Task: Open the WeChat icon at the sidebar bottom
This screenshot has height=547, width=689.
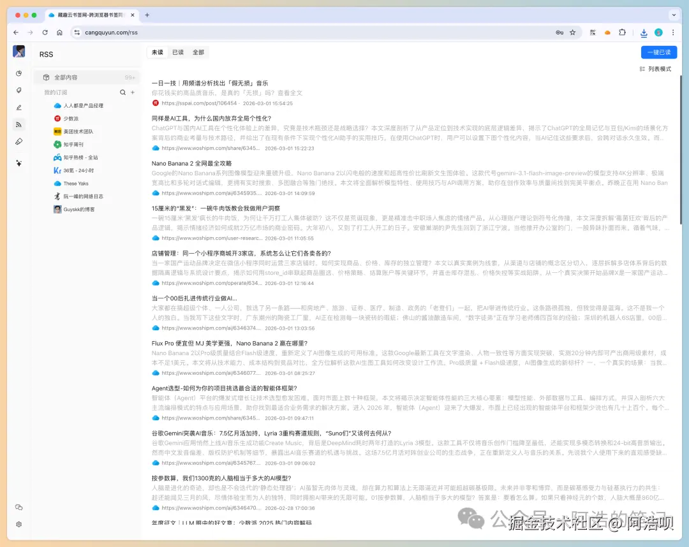Action: 19,507
